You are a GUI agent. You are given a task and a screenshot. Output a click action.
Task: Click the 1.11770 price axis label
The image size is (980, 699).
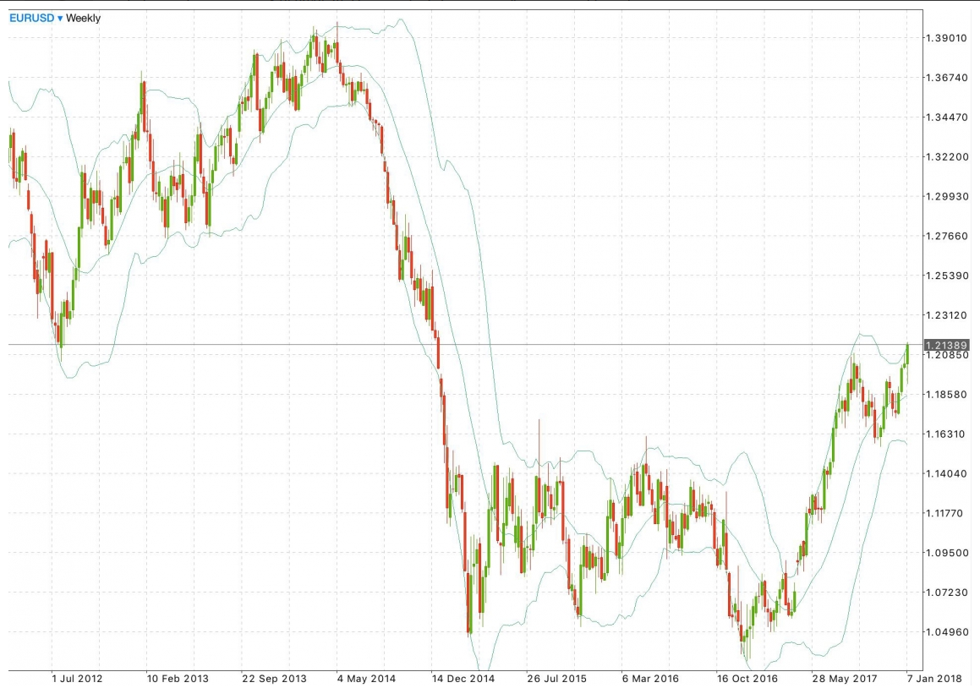click(946, 513)
